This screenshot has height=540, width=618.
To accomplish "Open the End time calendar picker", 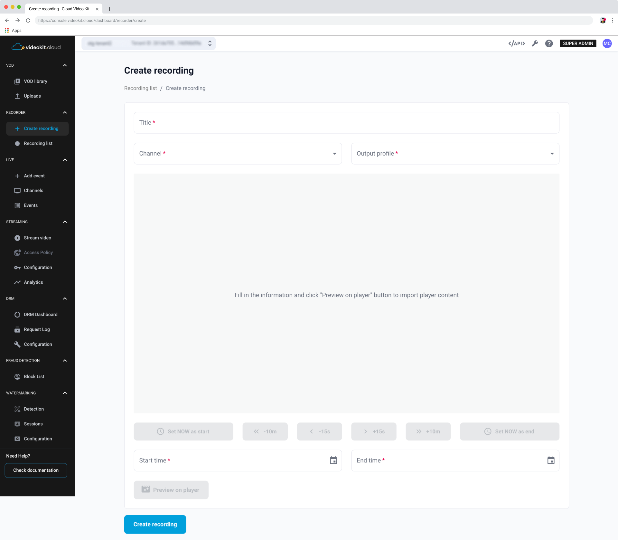I will [x=551, y=460].
